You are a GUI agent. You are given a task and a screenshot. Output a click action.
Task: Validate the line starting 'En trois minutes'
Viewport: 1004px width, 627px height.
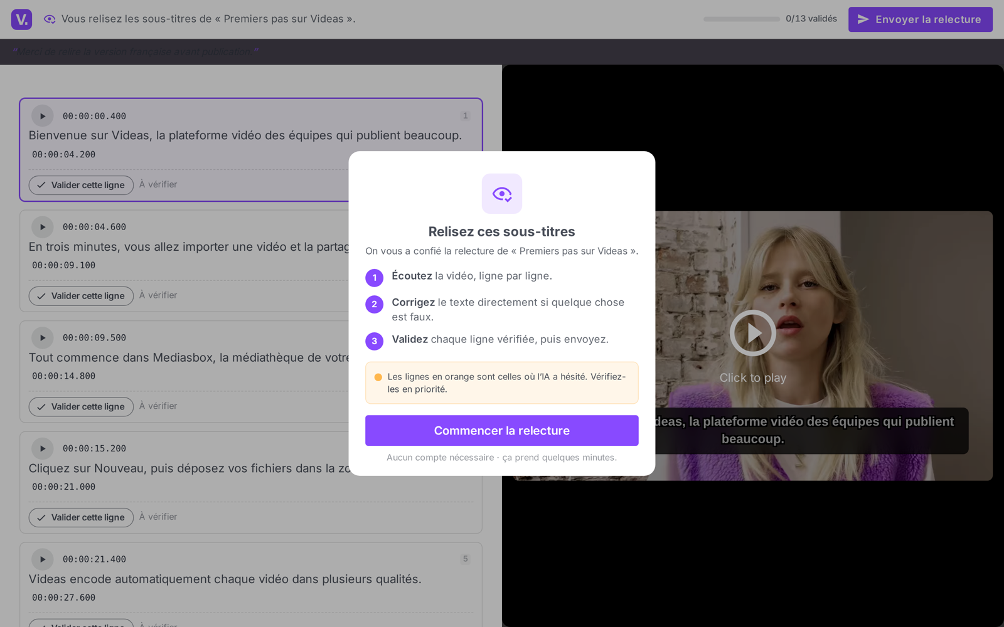pos(81,296)
